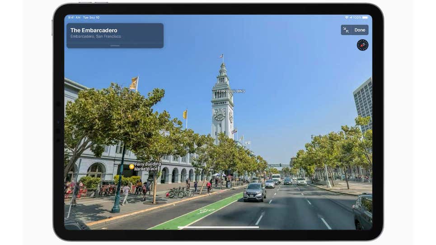Image resolution: width=436 pixels, height=245 pixels.
Task: Shrink the Look Around view with arrows icon
Action: point(346,30)
